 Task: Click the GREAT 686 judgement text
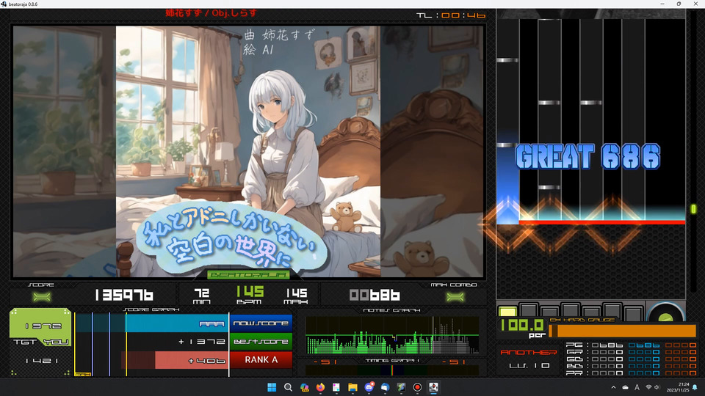(587, 157)
